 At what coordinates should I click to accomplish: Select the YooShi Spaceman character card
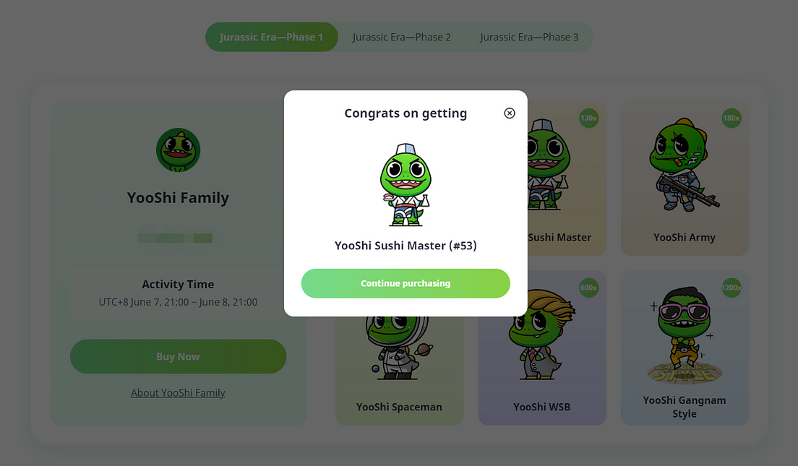[400, 371]
